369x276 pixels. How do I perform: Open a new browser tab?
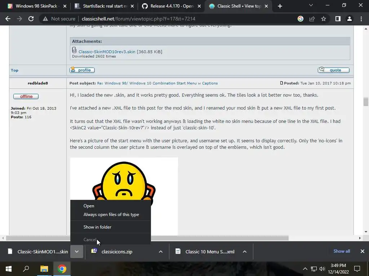280,6
